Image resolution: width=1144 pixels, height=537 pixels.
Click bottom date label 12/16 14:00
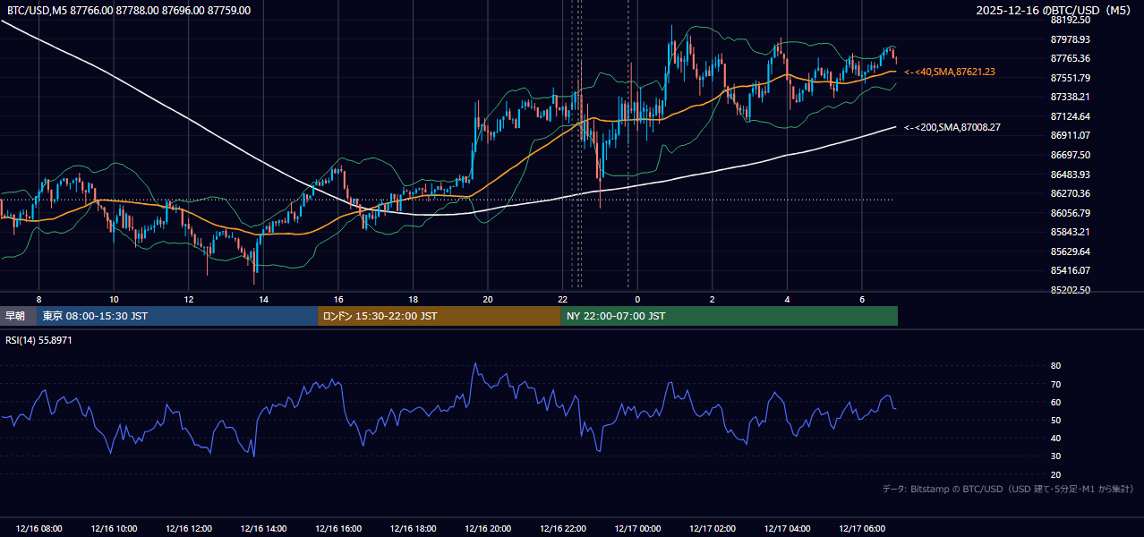pyautogui.click(x=263, y=529)
